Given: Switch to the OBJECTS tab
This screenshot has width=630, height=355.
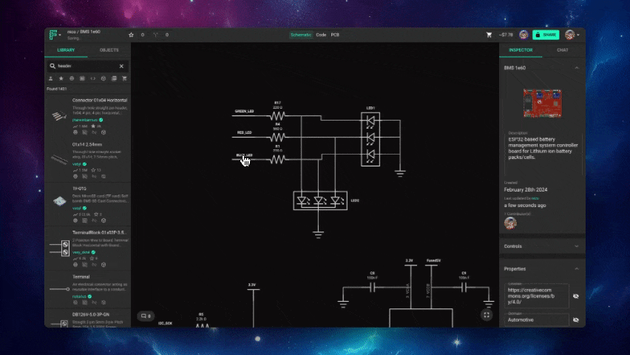Looking at the screenshot, I should pyautogui.click(x=109, y=50).
